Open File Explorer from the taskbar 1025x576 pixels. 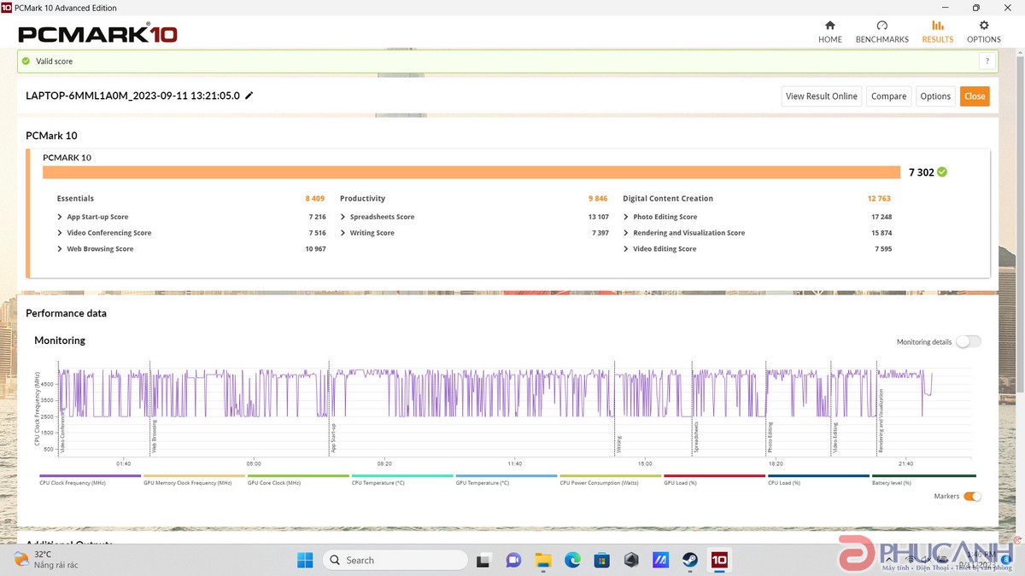click(543, 560)
